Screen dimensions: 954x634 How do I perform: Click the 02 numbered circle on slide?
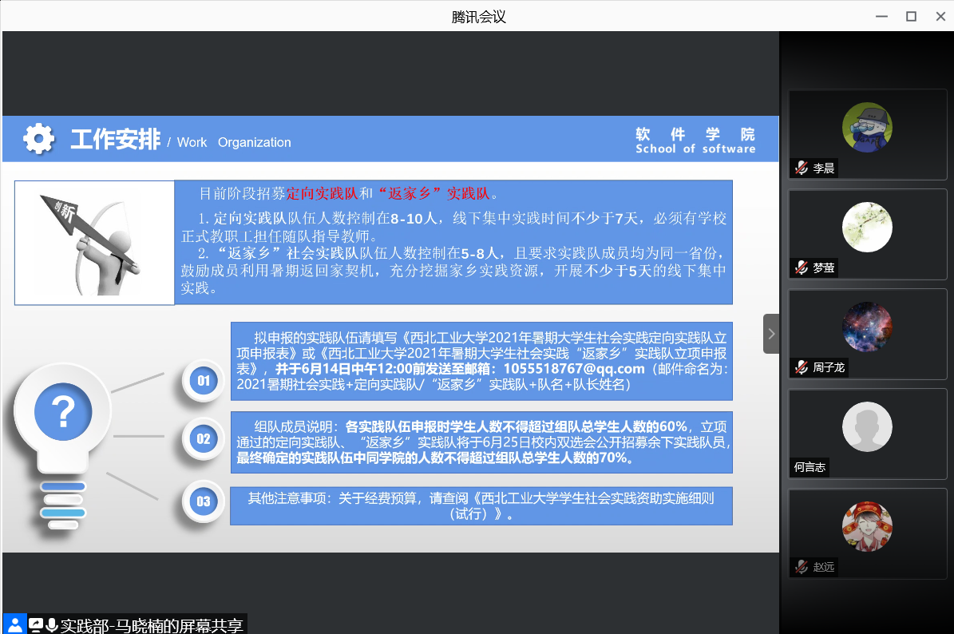pyautogui.click(x=204, y=438)
